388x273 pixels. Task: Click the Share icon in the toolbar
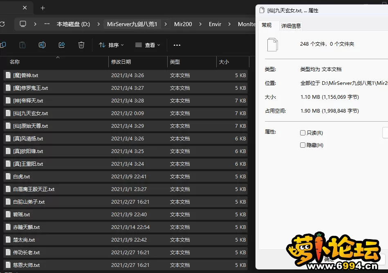click(62, 45)
